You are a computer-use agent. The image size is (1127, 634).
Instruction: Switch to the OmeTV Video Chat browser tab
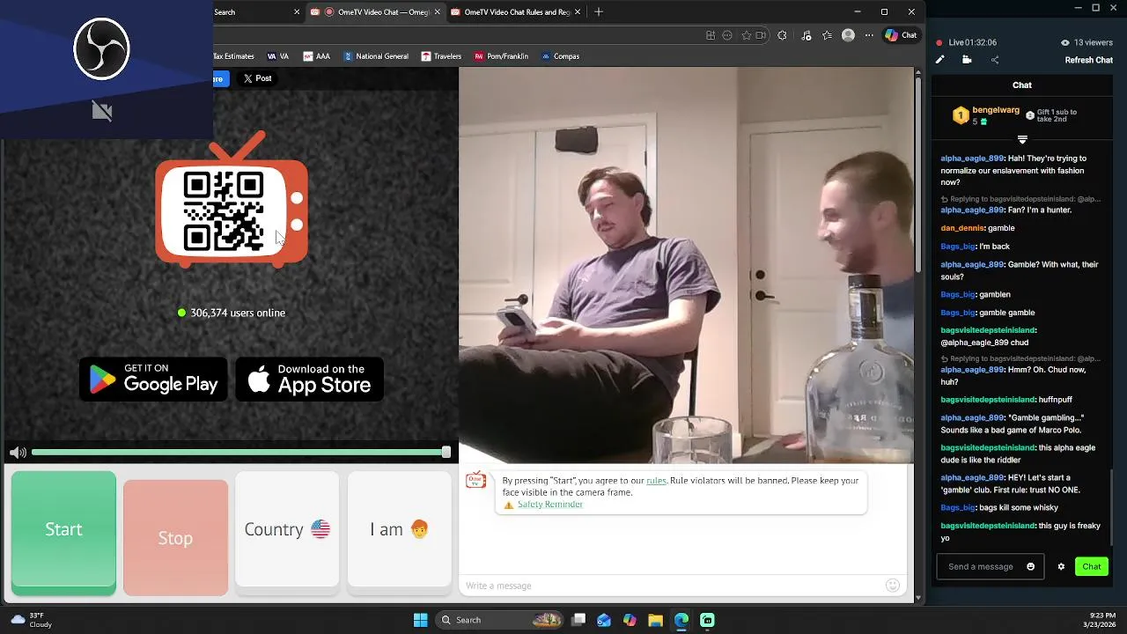[376, 12]
